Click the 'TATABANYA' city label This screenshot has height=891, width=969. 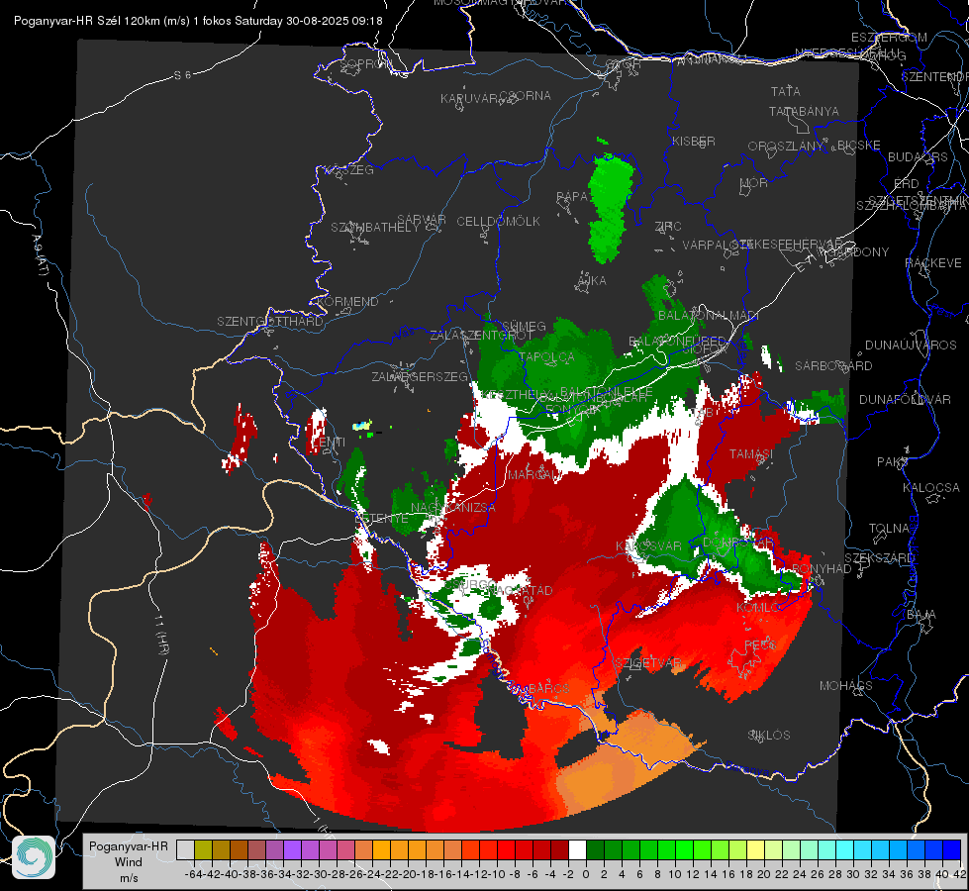[804, 111]
